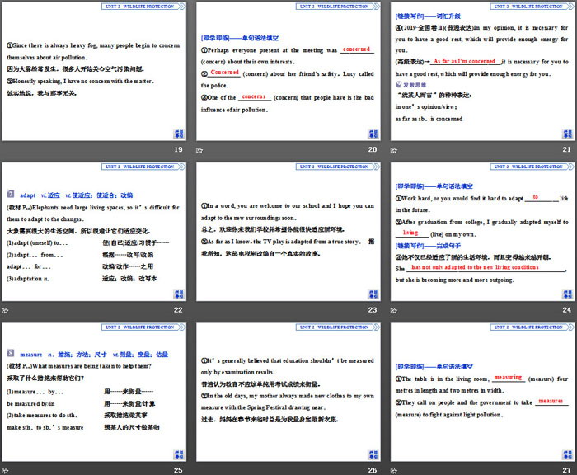577x475 pixels.
Task: Click the slide number 26 label
Action: [372, 469]
